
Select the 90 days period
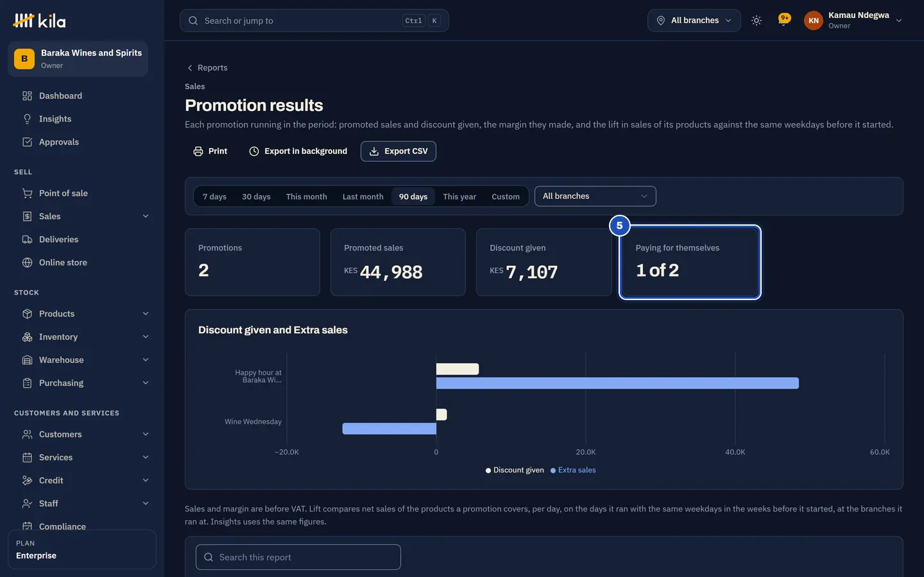(413, 197)
